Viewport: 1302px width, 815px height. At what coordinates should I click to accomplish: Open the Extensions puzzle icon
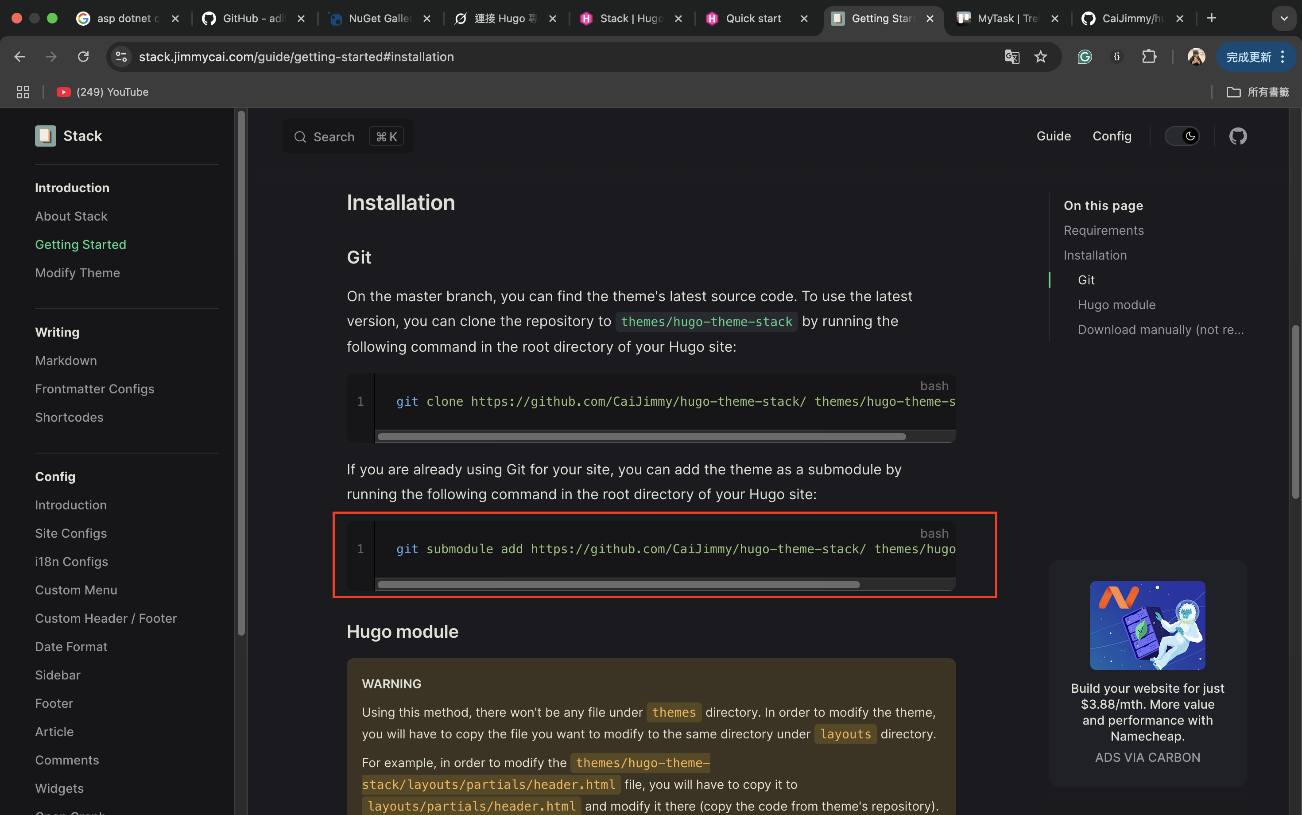(1149, 57)
